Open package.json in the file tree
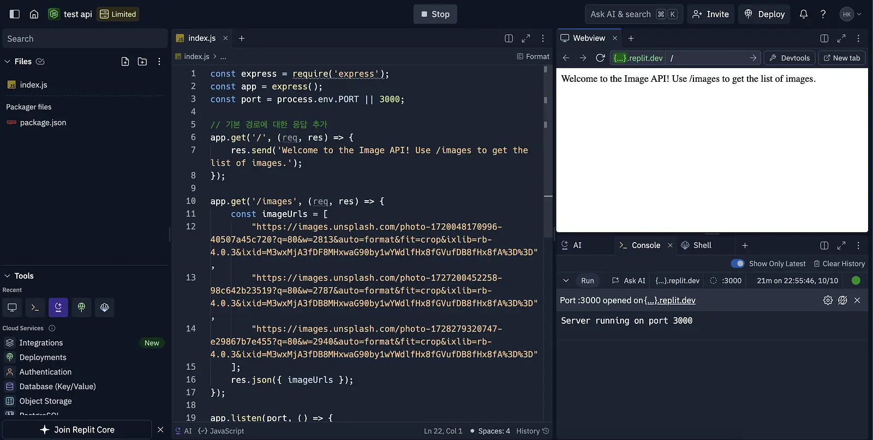 point(43,123)
